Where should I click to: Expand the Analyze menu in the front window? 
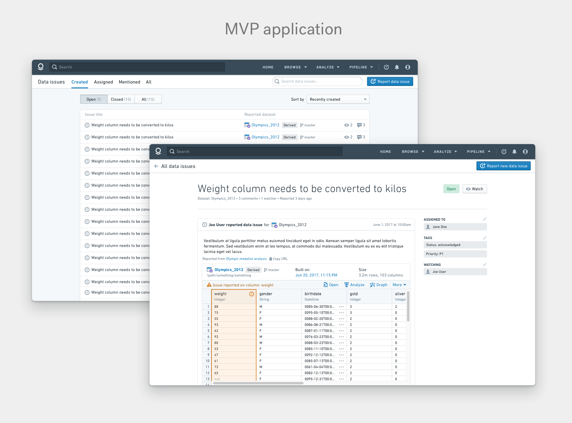coord(445,152)
